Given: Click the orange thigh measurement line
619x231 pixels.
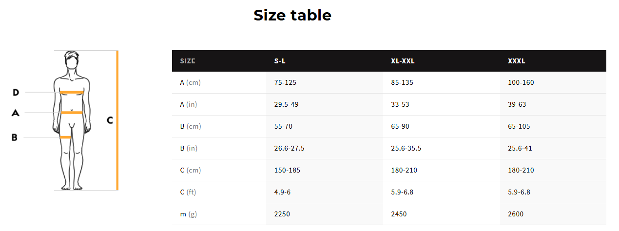Looking at the screenshot, I should tap(65, 137).
